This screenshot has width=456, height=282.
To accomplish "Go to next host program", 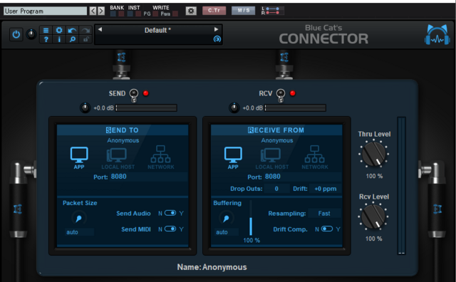I will pyautogui.click(x=101, y=11).
